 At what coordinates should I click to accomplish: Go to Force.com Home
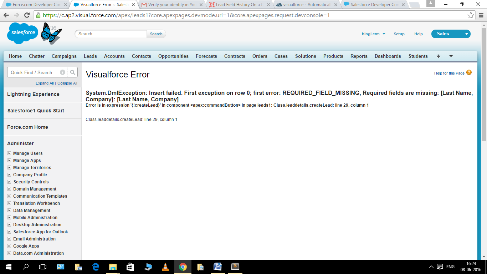pos(27,127)
